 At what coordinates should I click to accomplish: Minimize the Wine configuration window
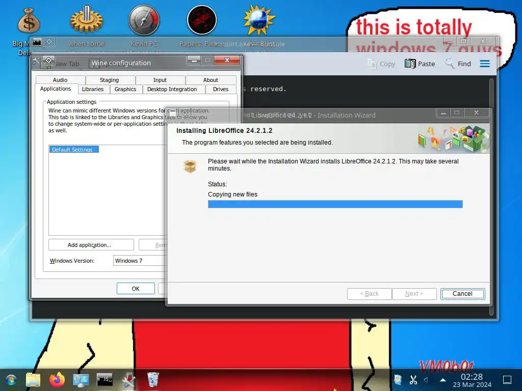coord(194,60)
